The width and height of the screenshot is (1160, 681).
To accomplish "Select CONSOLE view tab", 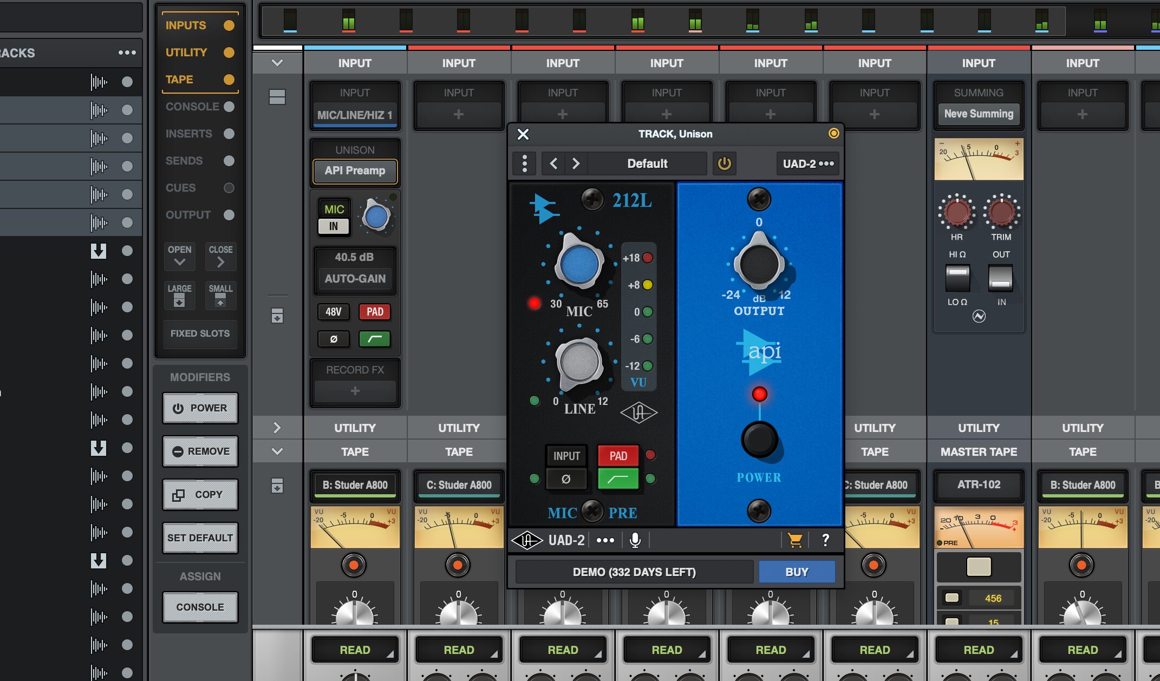I will coord(200,107).
